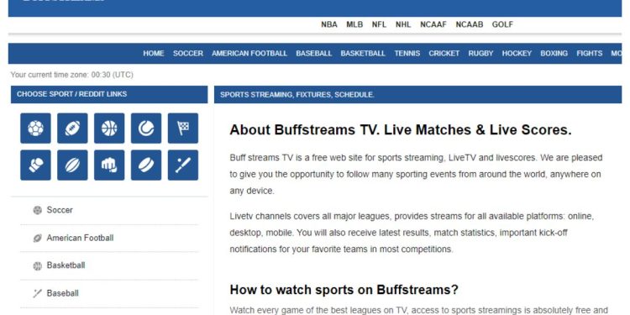This screenshot has width=630, height=315.
Task: Select the fist fights icon tile
Action: pos(109,165)
